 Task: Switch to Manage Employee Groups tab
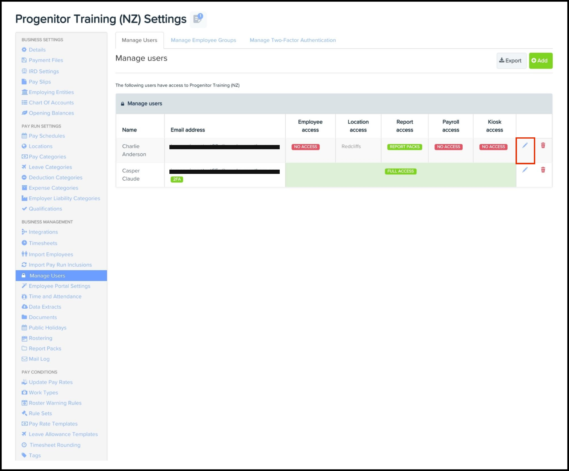[x=203, y=40]
